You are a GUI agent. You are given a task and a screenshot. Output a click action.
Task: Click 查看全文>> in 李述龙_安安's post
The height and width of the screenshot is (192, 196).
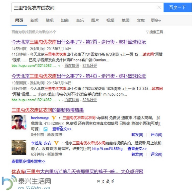click(x=137, y=149)
